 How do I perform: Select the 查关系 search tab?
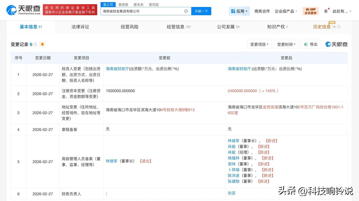(x=138, y=4)
